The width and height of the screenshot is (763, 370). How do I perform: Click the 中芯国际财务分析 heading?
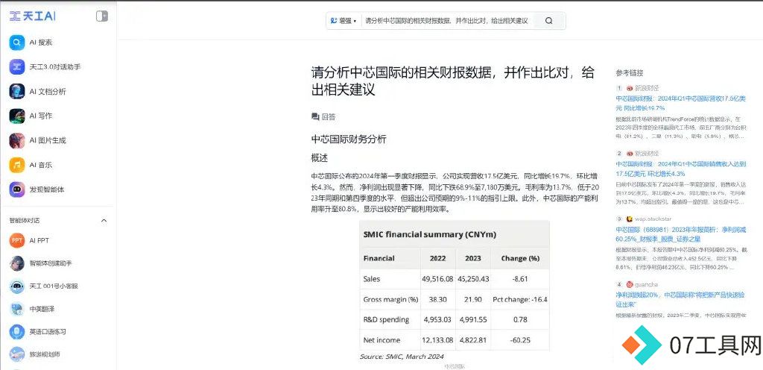tap(349, 139)
